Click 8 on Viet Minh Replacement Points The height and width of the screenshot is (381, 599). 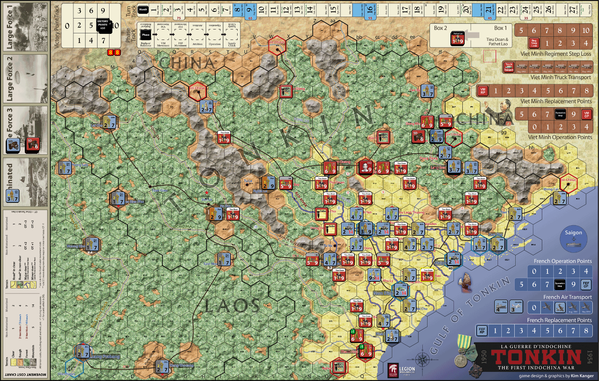587,90
